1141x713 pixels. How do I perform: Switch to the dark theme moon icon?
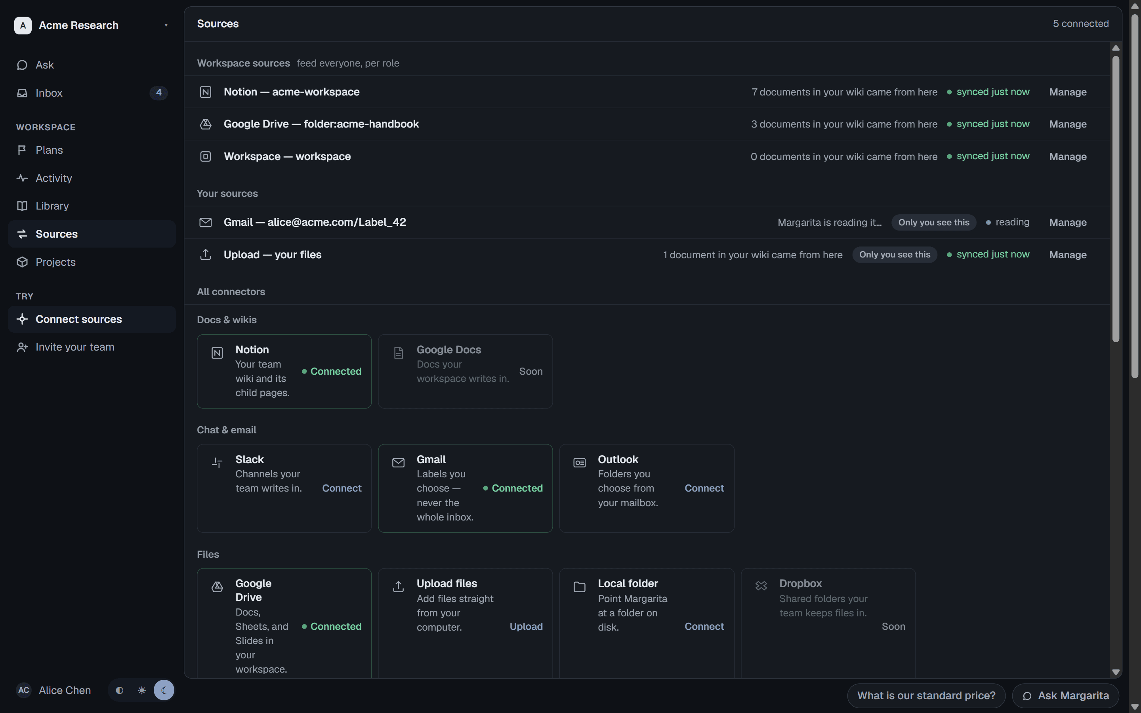point(164,690)
